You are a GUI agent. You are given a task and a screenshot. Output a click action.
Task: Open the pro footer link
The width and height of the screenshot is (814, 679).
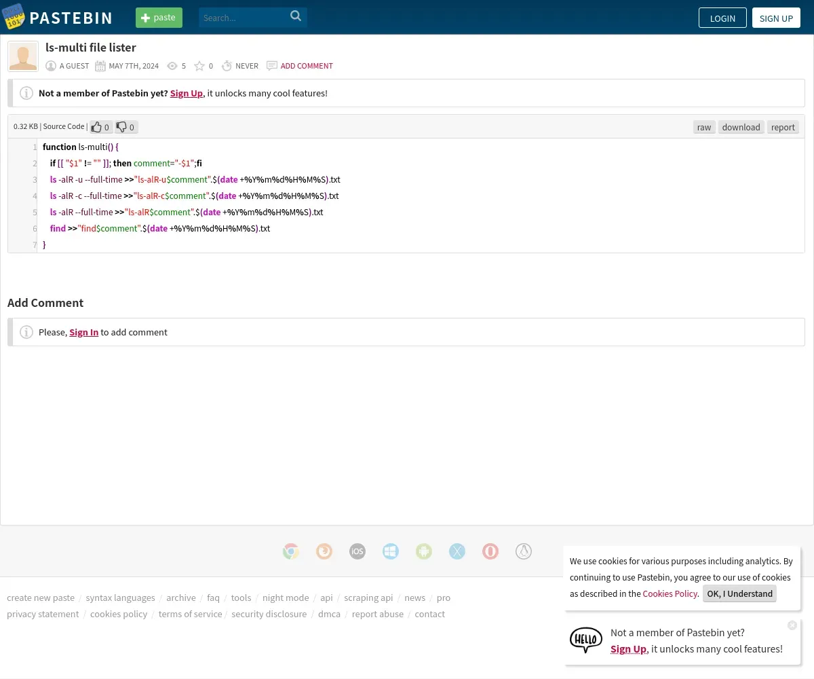point(444,598)
